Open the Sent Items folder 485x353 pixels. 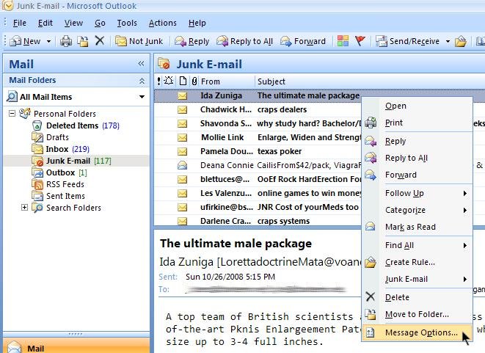[x=58, y=196]
